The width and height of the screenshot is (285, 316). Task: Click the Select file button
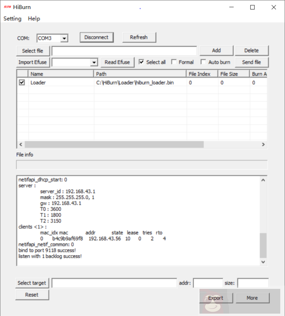[x=33, y=50]
